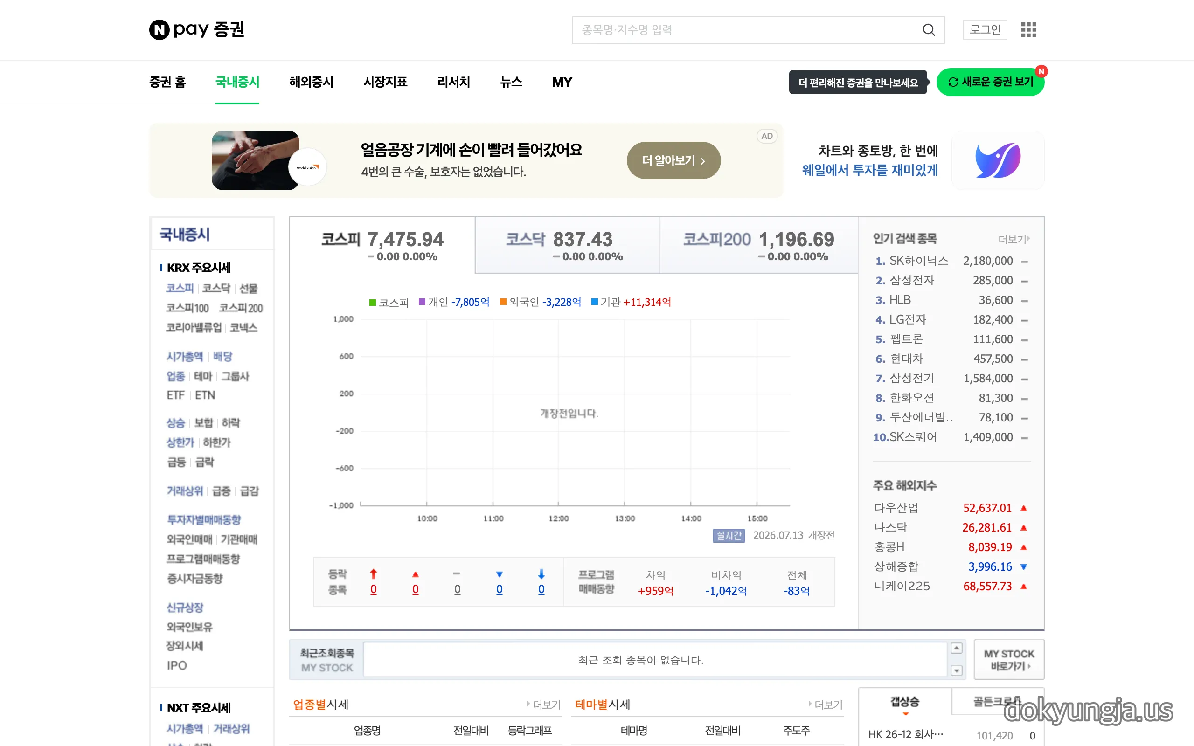The width and height of the screenshot is (1194, 746).
Task: Click the orange 외국인 legend swatch
Action: [x=503, y=302]
